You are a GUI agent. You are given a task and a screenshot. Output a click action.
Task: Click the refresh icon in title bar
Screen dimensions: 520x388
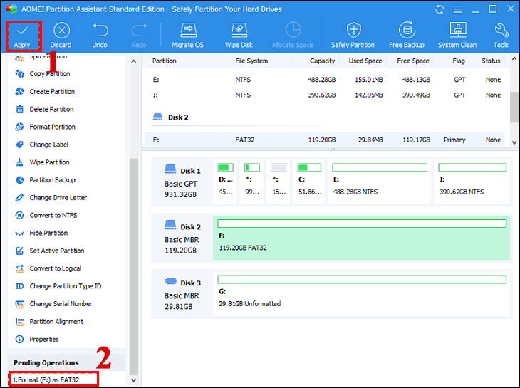[x=440, y=9]
